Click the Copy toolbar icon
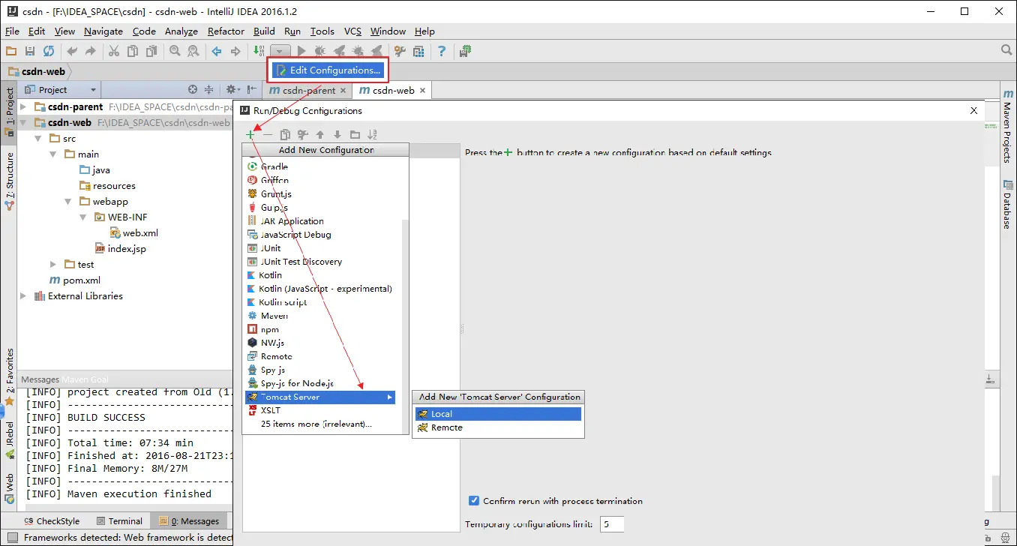 (x=133, y=51)
